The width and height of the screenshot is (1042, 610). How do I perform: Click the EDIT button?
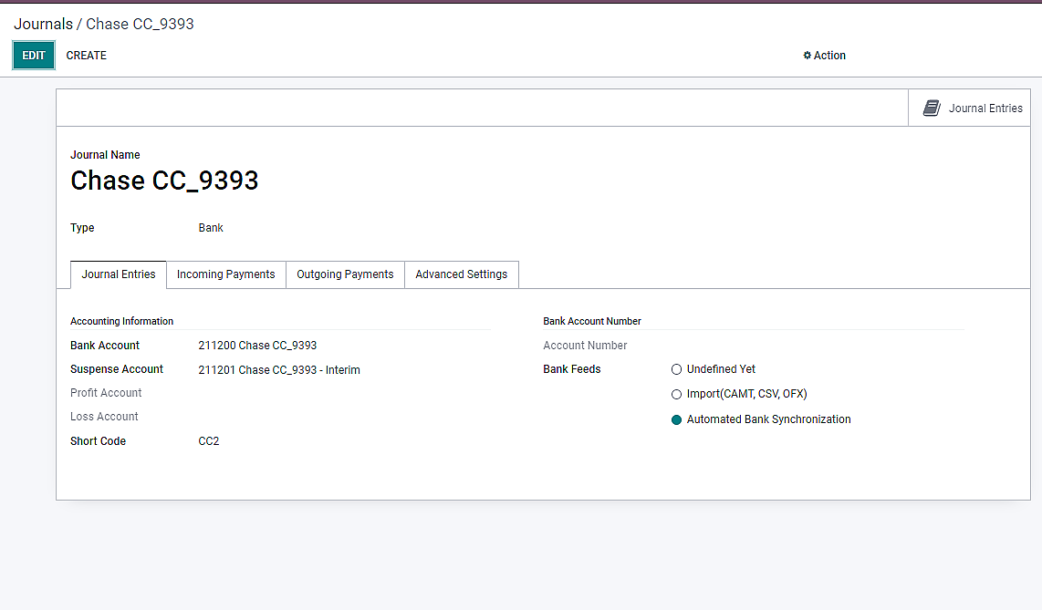tap(34, 56)
